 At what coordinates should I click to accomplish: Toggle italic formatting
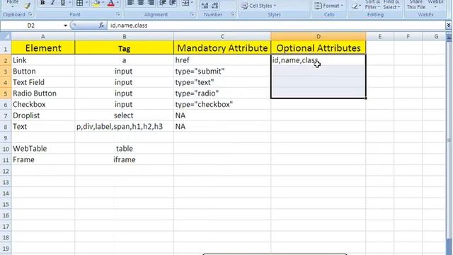[52, 3]
